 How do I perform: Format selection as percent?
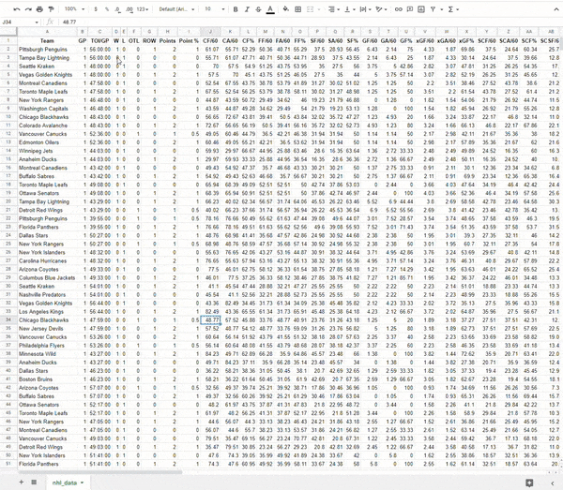107,9
